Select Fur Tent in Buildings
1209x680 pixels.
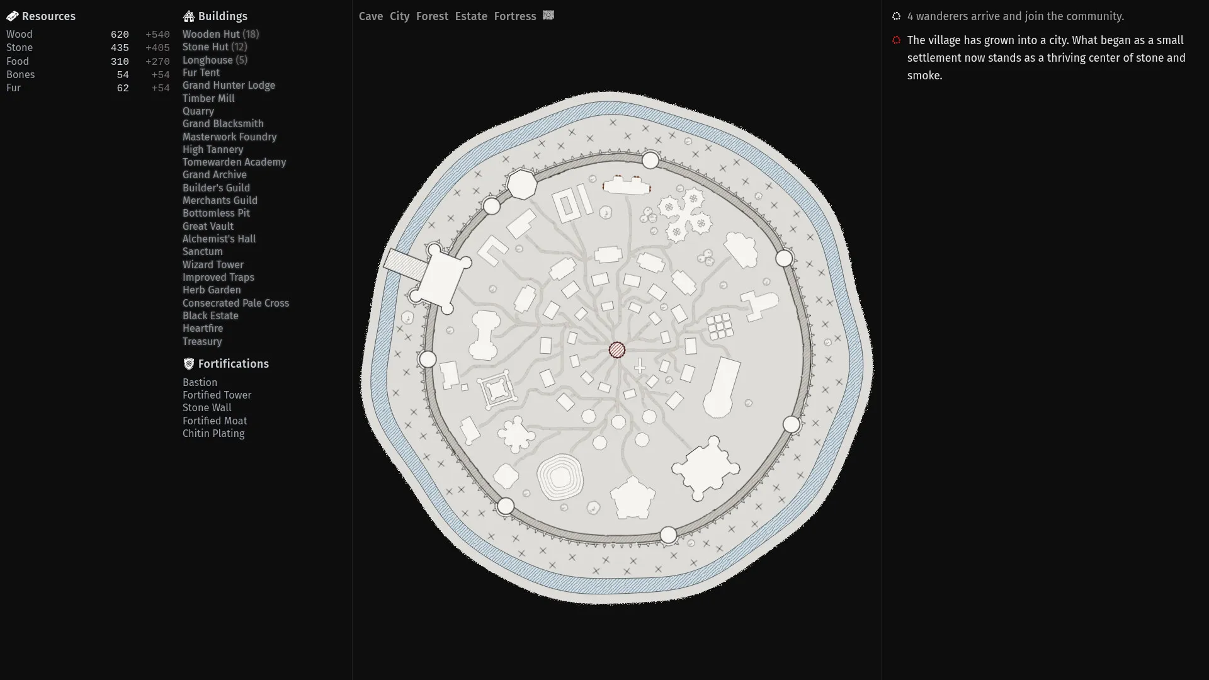201,72
